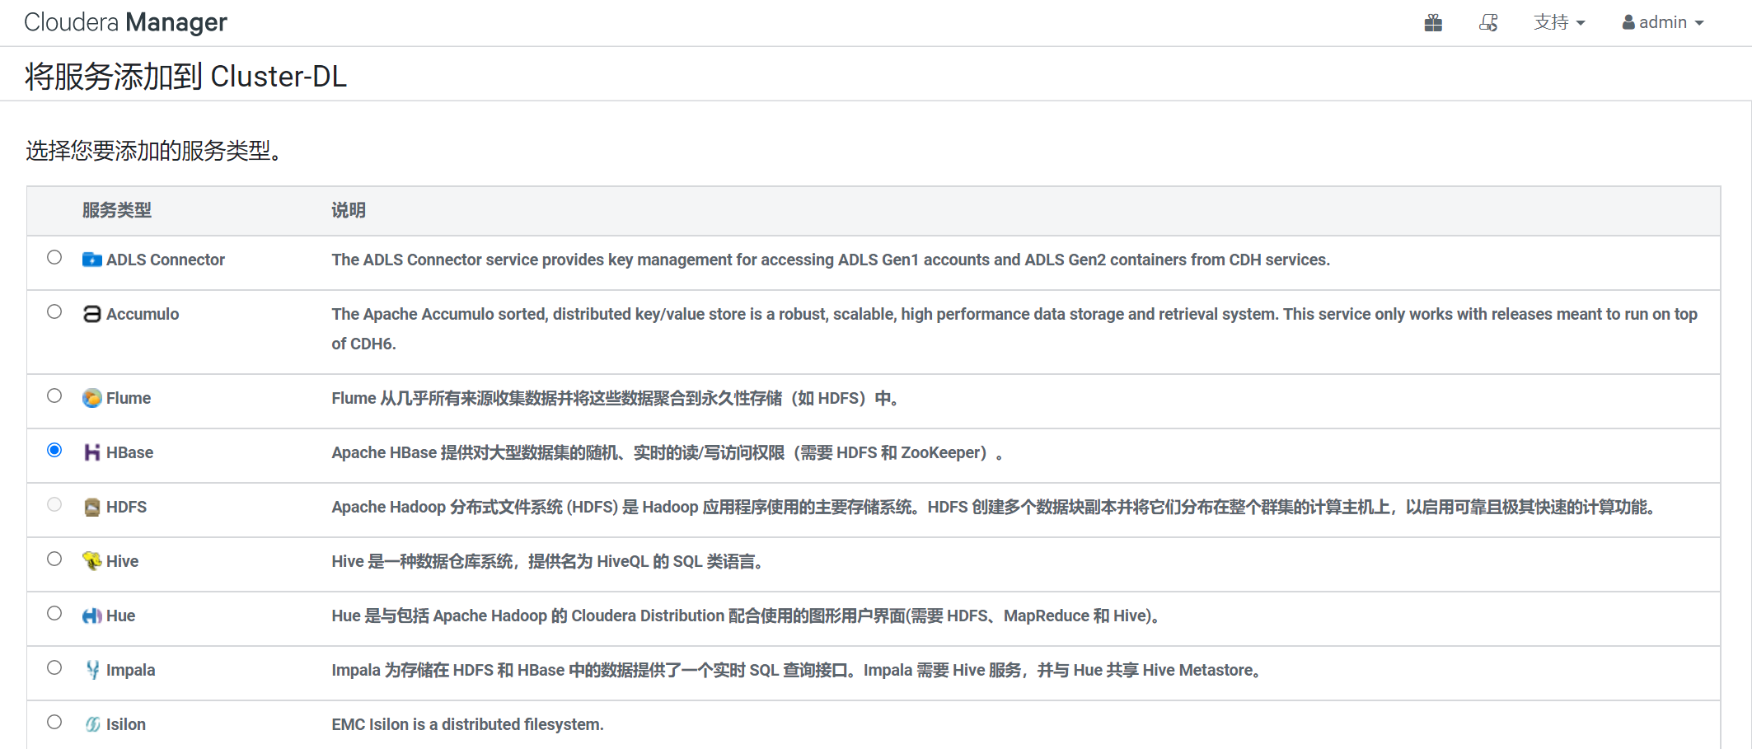Click the Accumulo service icon
This screenshot has height=749, width=1752.
pos(92,315)
